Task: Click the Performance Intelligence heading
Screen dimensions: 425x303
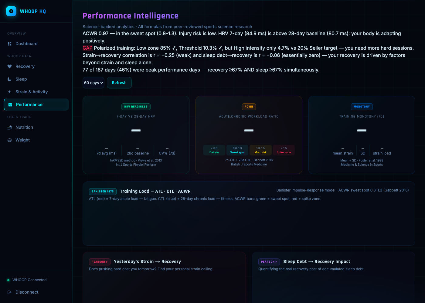Action: point(131,16)
